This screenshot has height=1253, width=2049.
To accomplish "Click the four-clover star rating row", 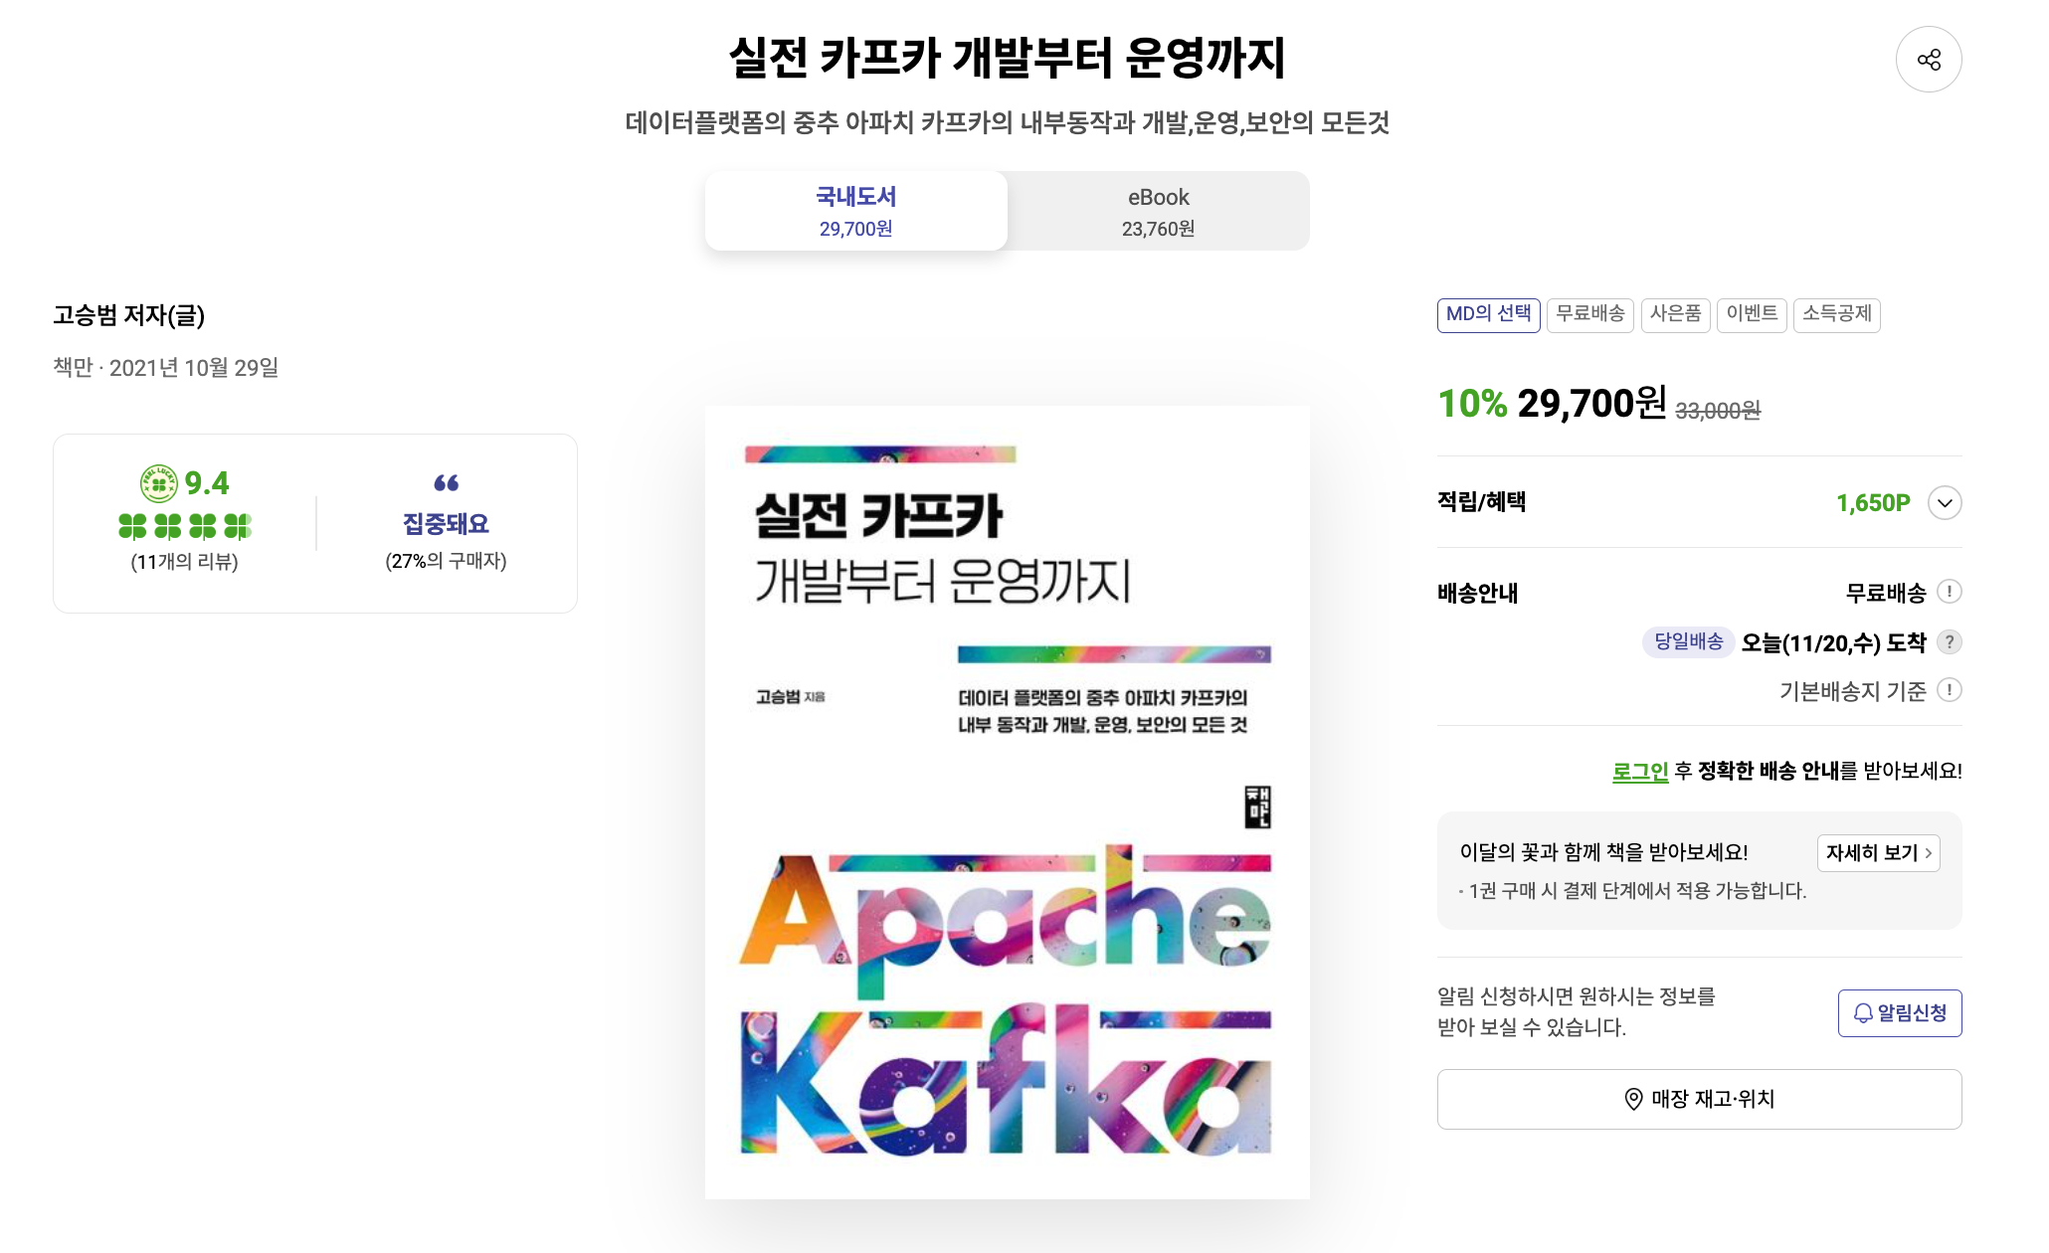I will 185,525.
